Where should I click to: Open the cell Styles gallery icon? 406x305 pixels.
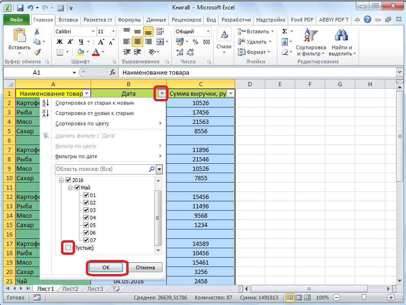[224, 36]
